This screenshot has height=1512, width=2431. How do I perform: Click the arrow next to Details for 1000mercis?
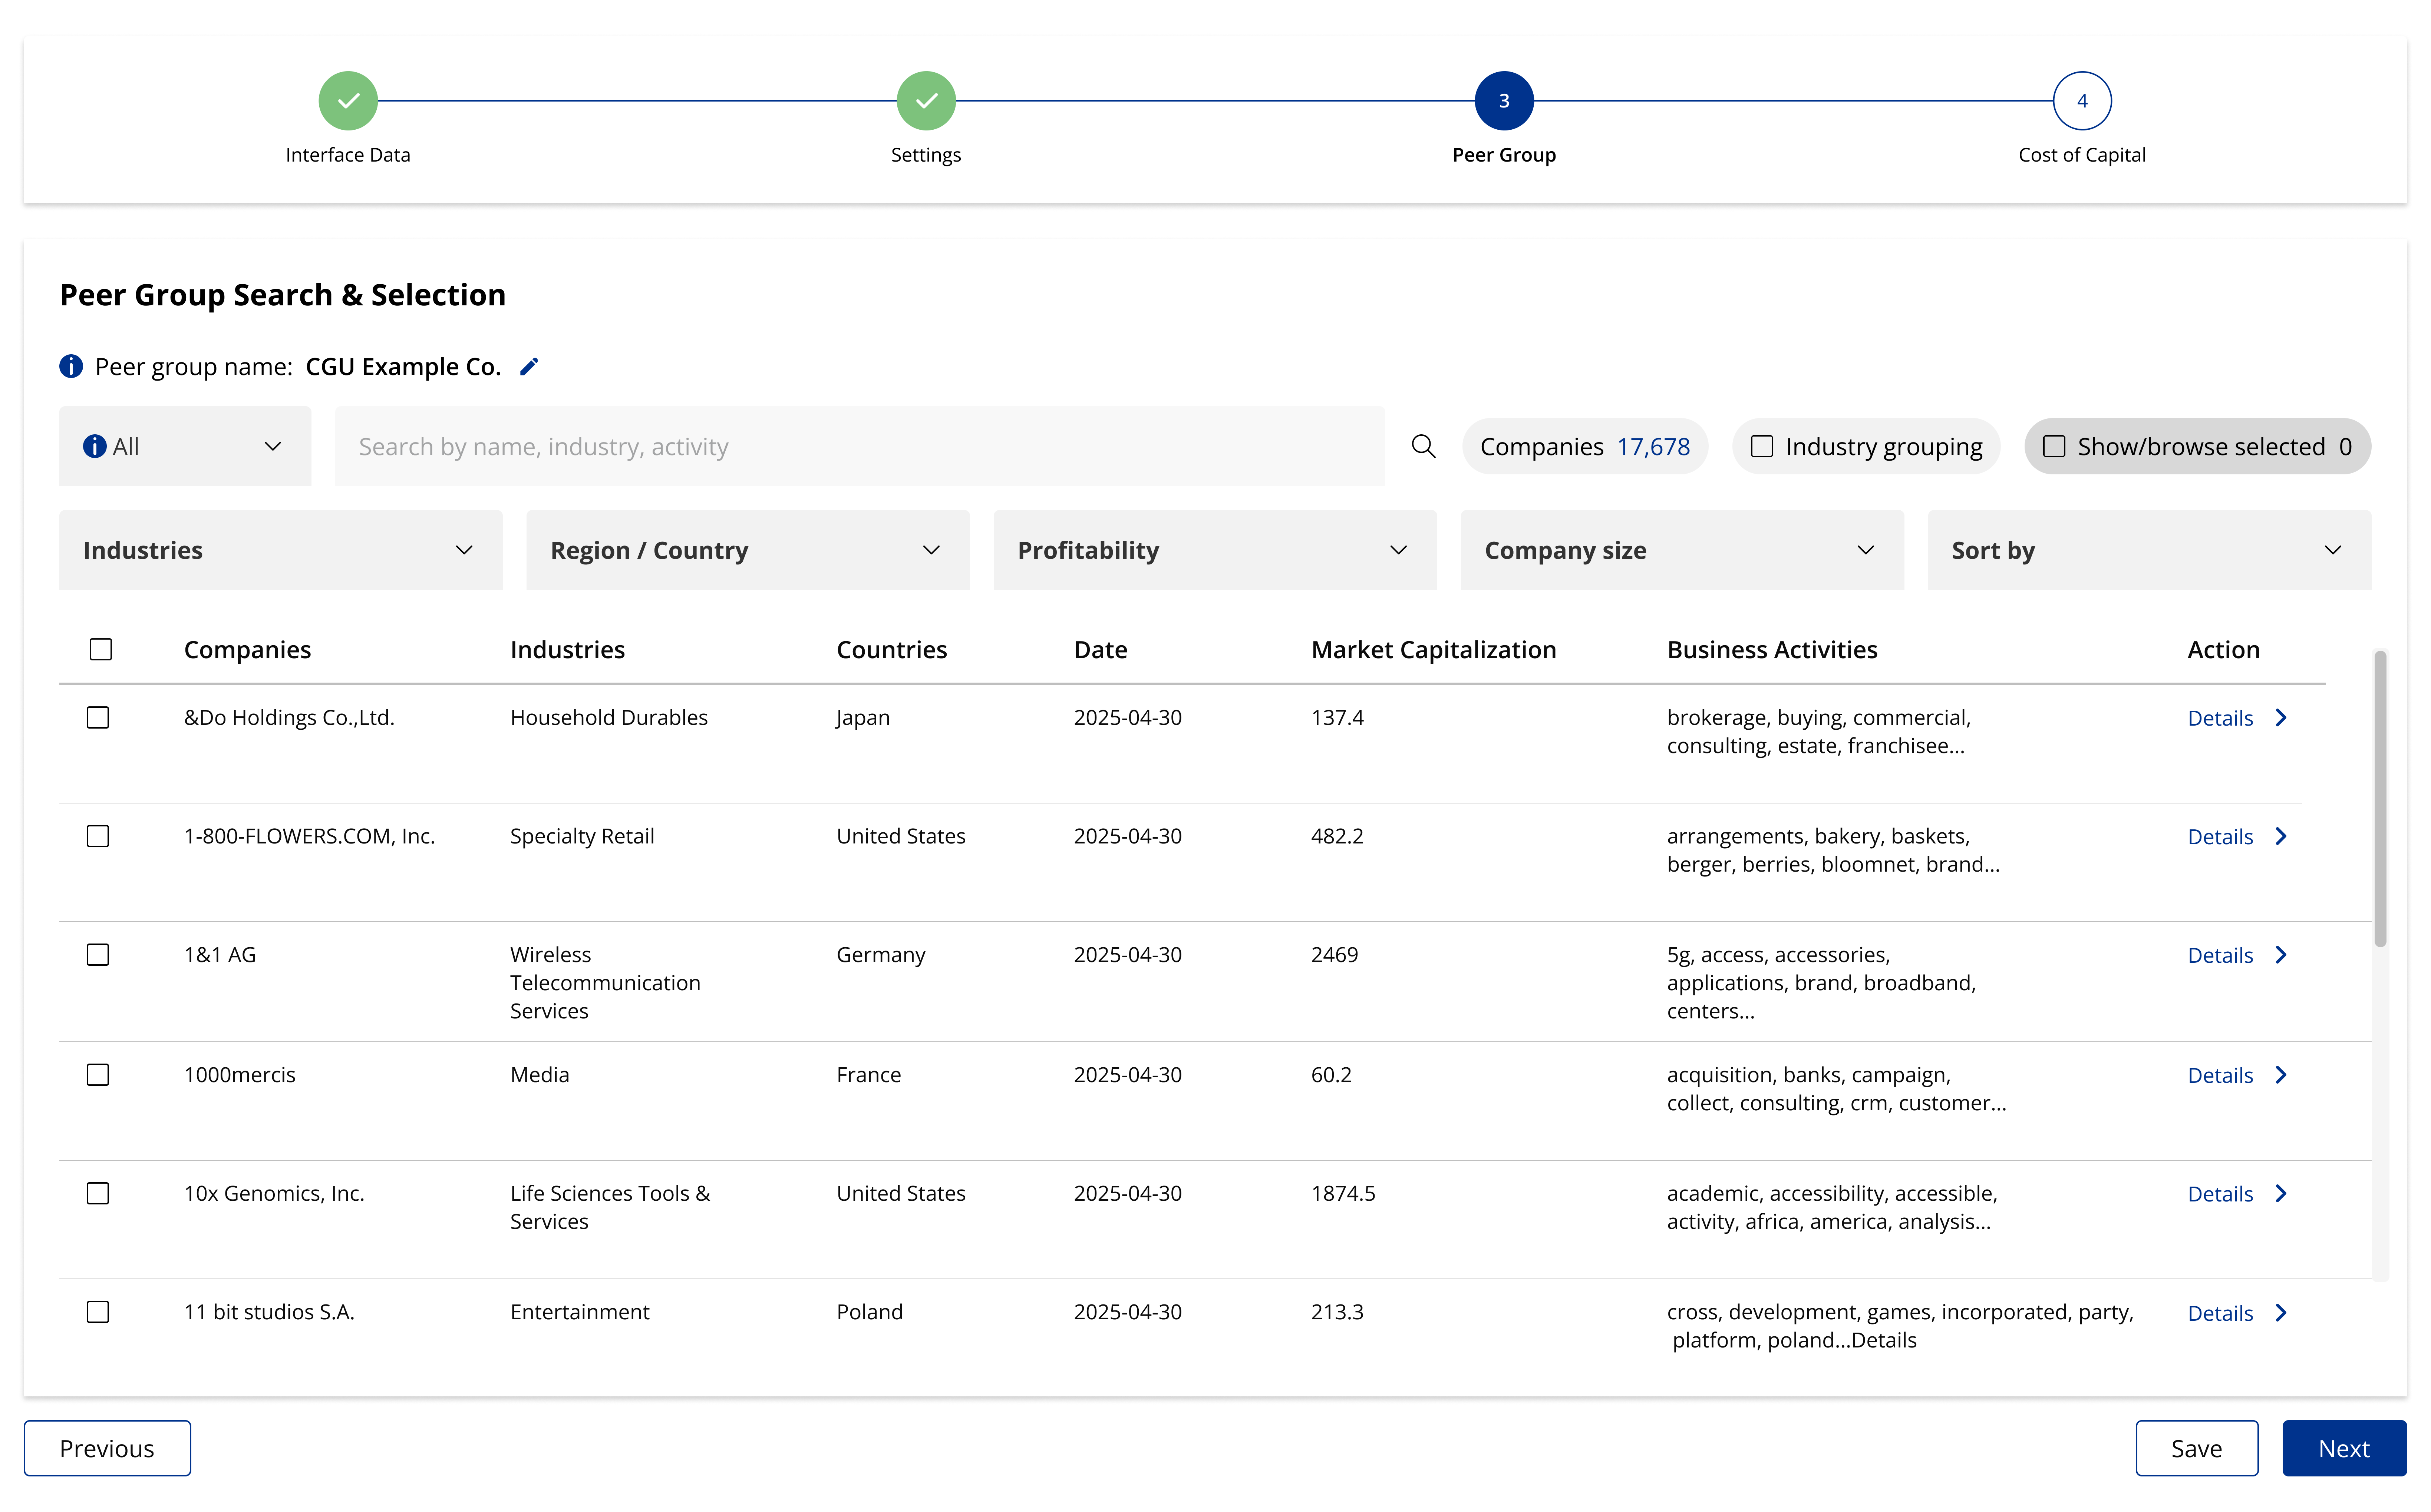pos(2281,1075)
